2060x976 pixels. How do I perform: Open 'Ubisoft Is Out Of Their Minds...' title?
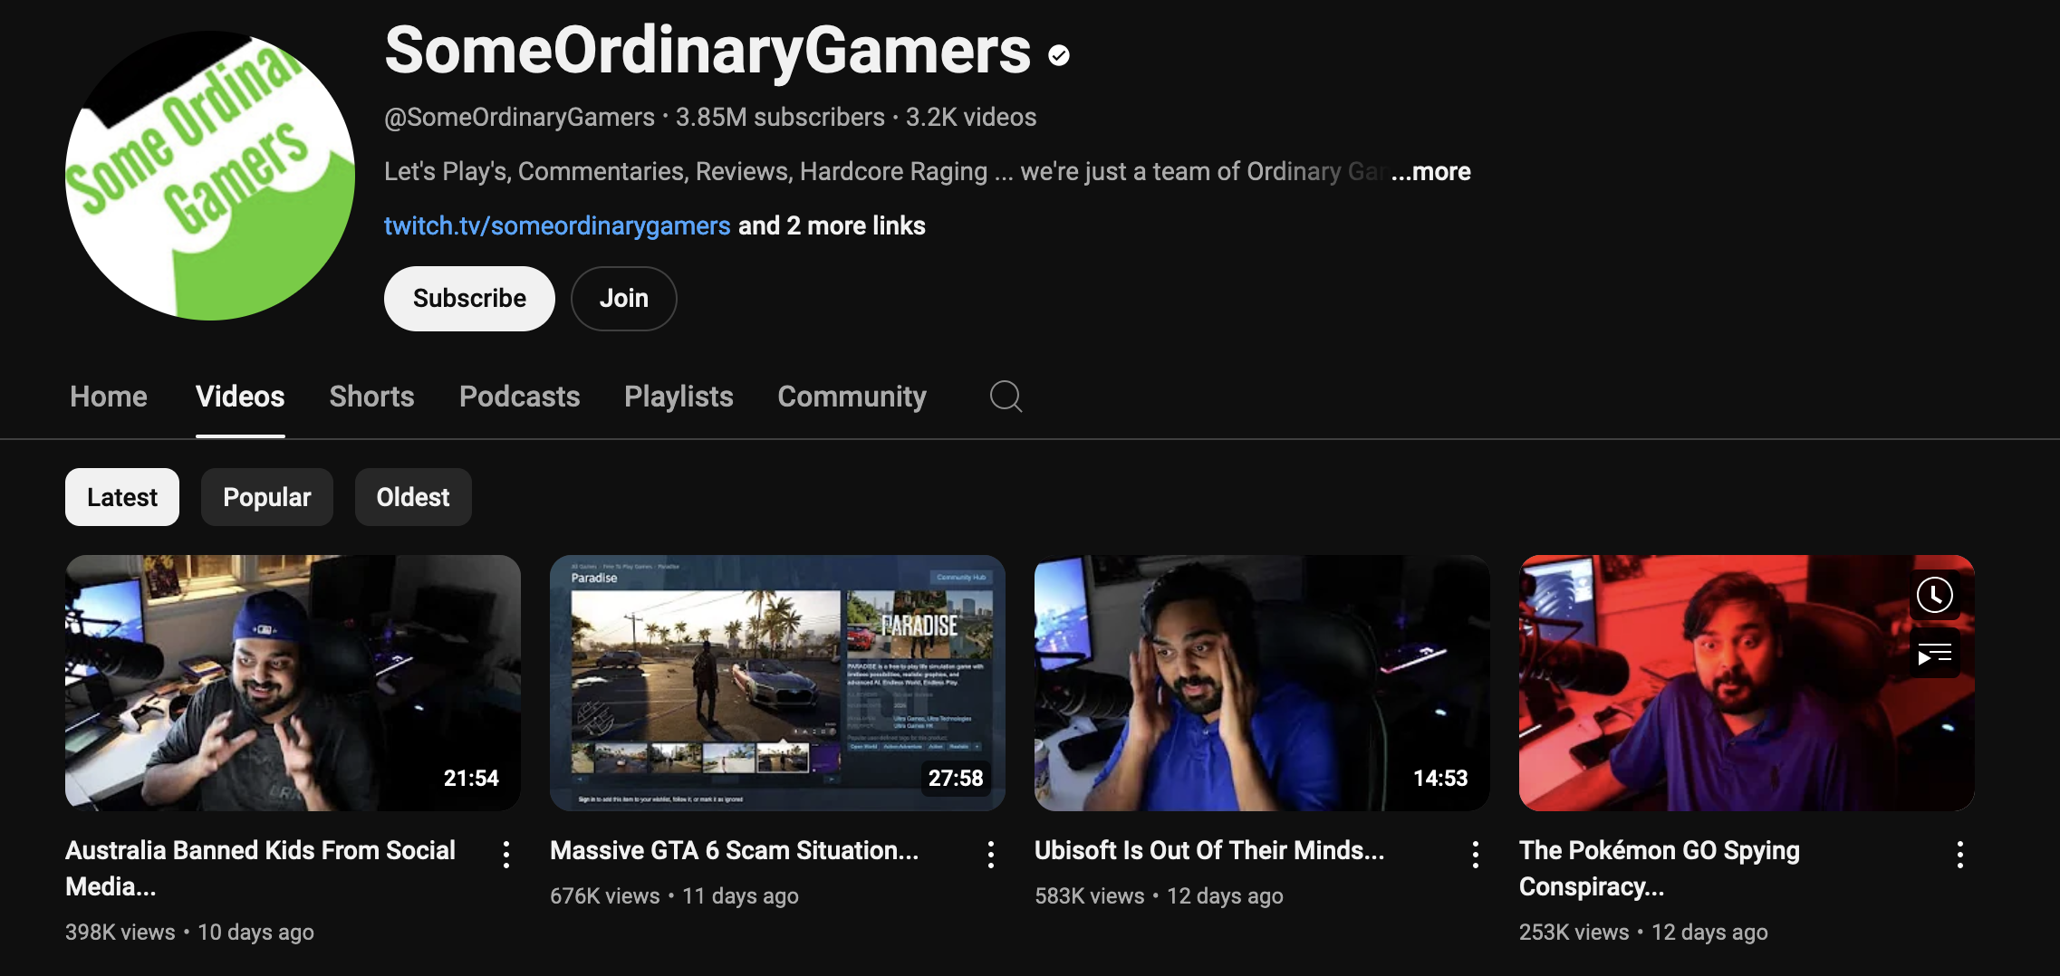point(1209,850)
